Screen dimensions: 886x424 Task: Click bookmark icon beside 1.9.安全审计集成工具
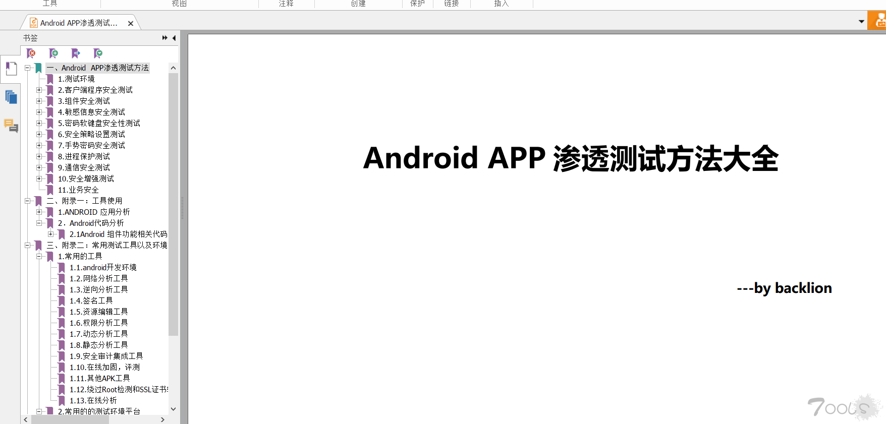pos(62,356)
